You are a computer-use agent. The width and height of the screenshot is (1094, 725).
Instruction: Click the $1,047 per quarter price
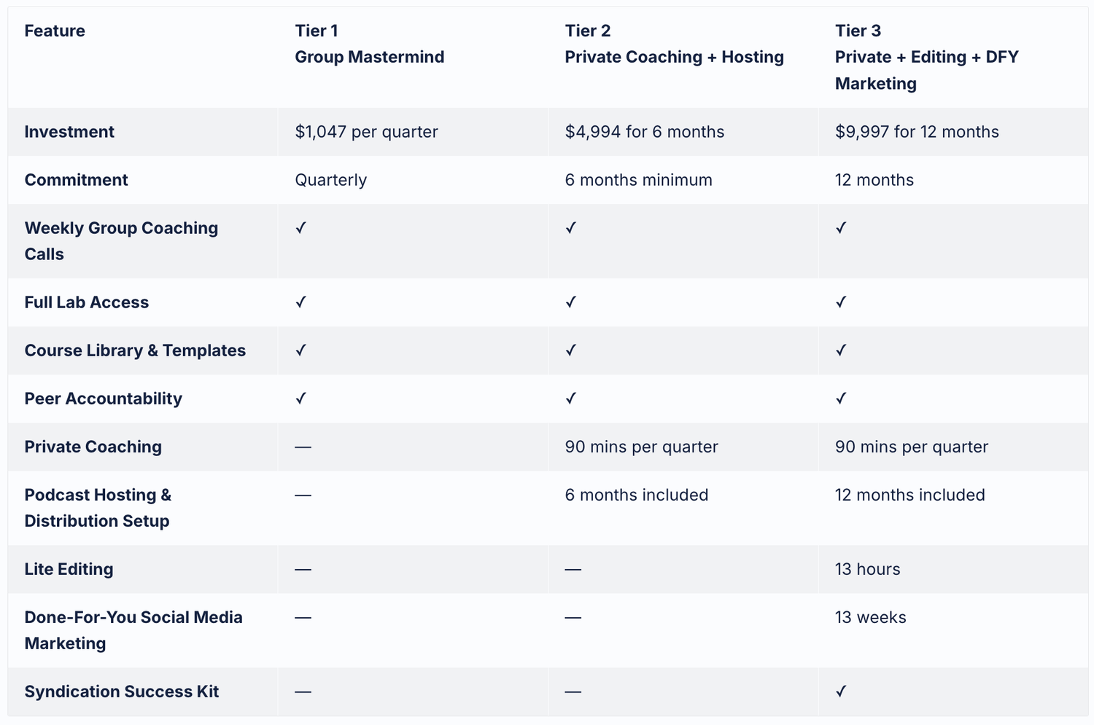(366, 132)
